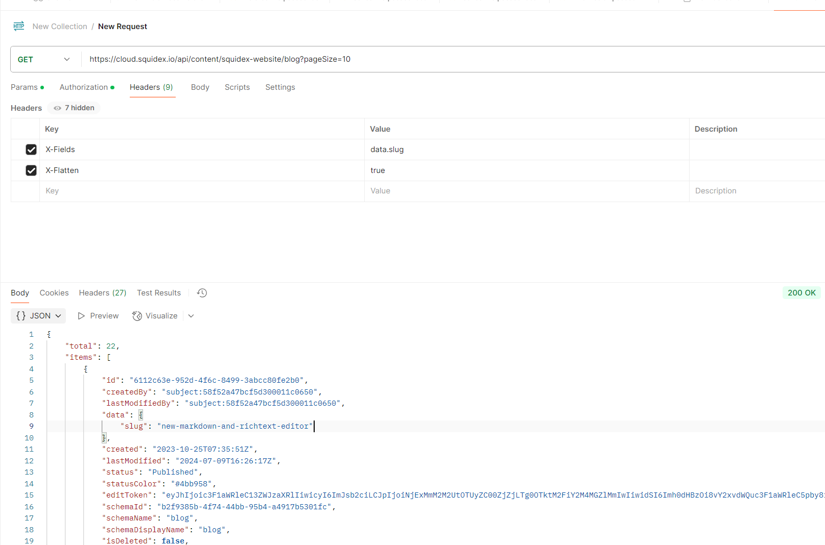
Task: Show the 7 hidden headers
Action: tap(74, 108)
